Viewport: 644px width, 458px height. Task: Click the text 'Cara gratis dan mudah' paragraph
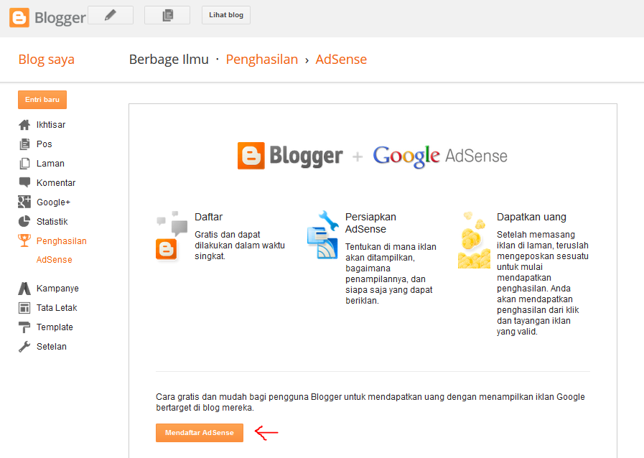(x=370, y=402)
